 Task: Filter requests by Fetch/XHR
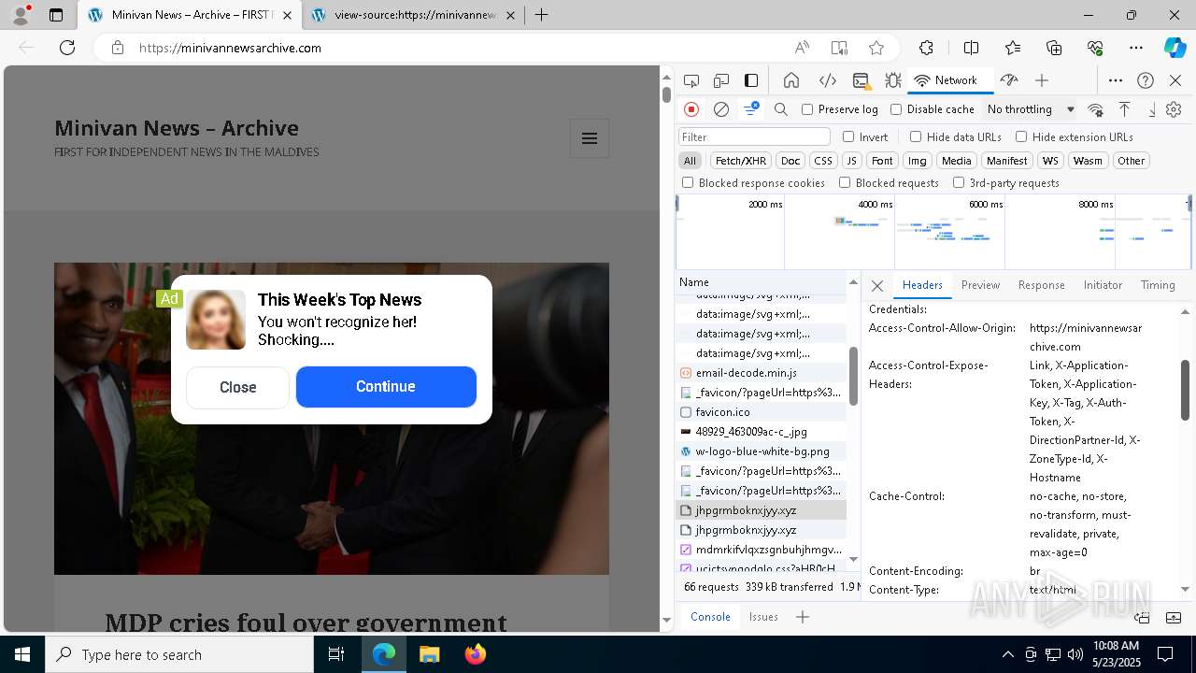(x=741, y=161)
